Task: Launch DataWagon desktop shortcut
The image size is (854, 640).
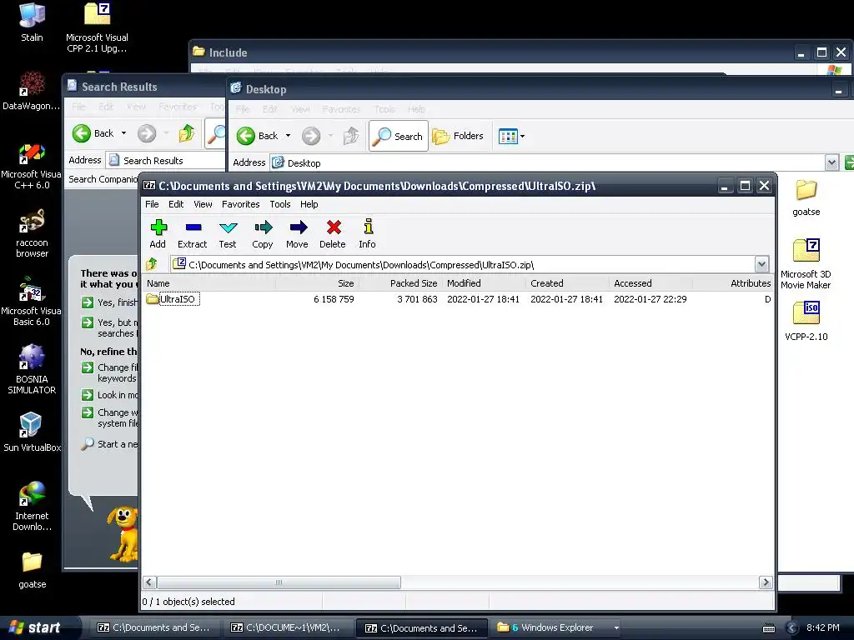Action: point(32,91)
